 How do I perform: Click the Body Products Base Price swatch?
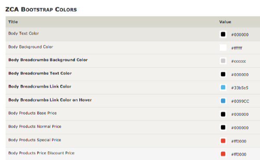pyautogui.click(x=223, y=114)
